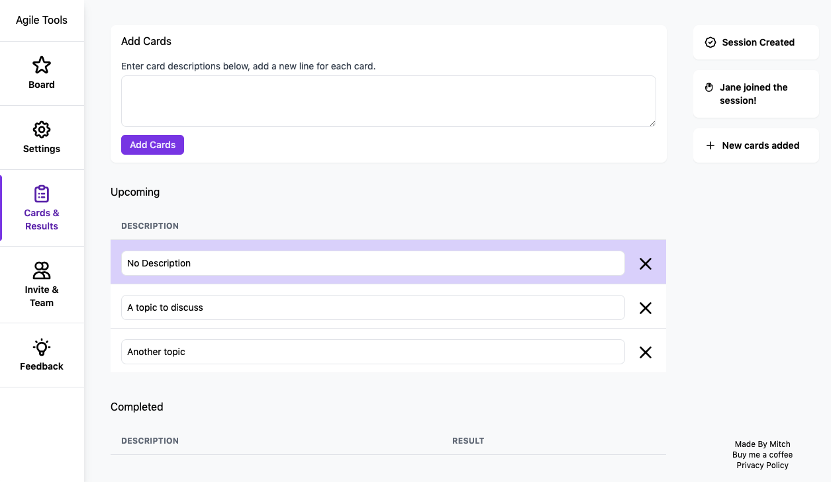Click the Completed table DESCRIPTION header

pos(150,441)
